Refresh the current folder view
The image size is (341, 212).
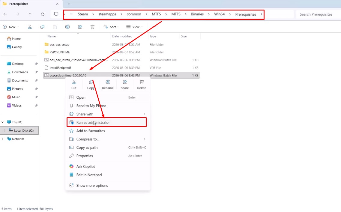click(x=43, y=14)
